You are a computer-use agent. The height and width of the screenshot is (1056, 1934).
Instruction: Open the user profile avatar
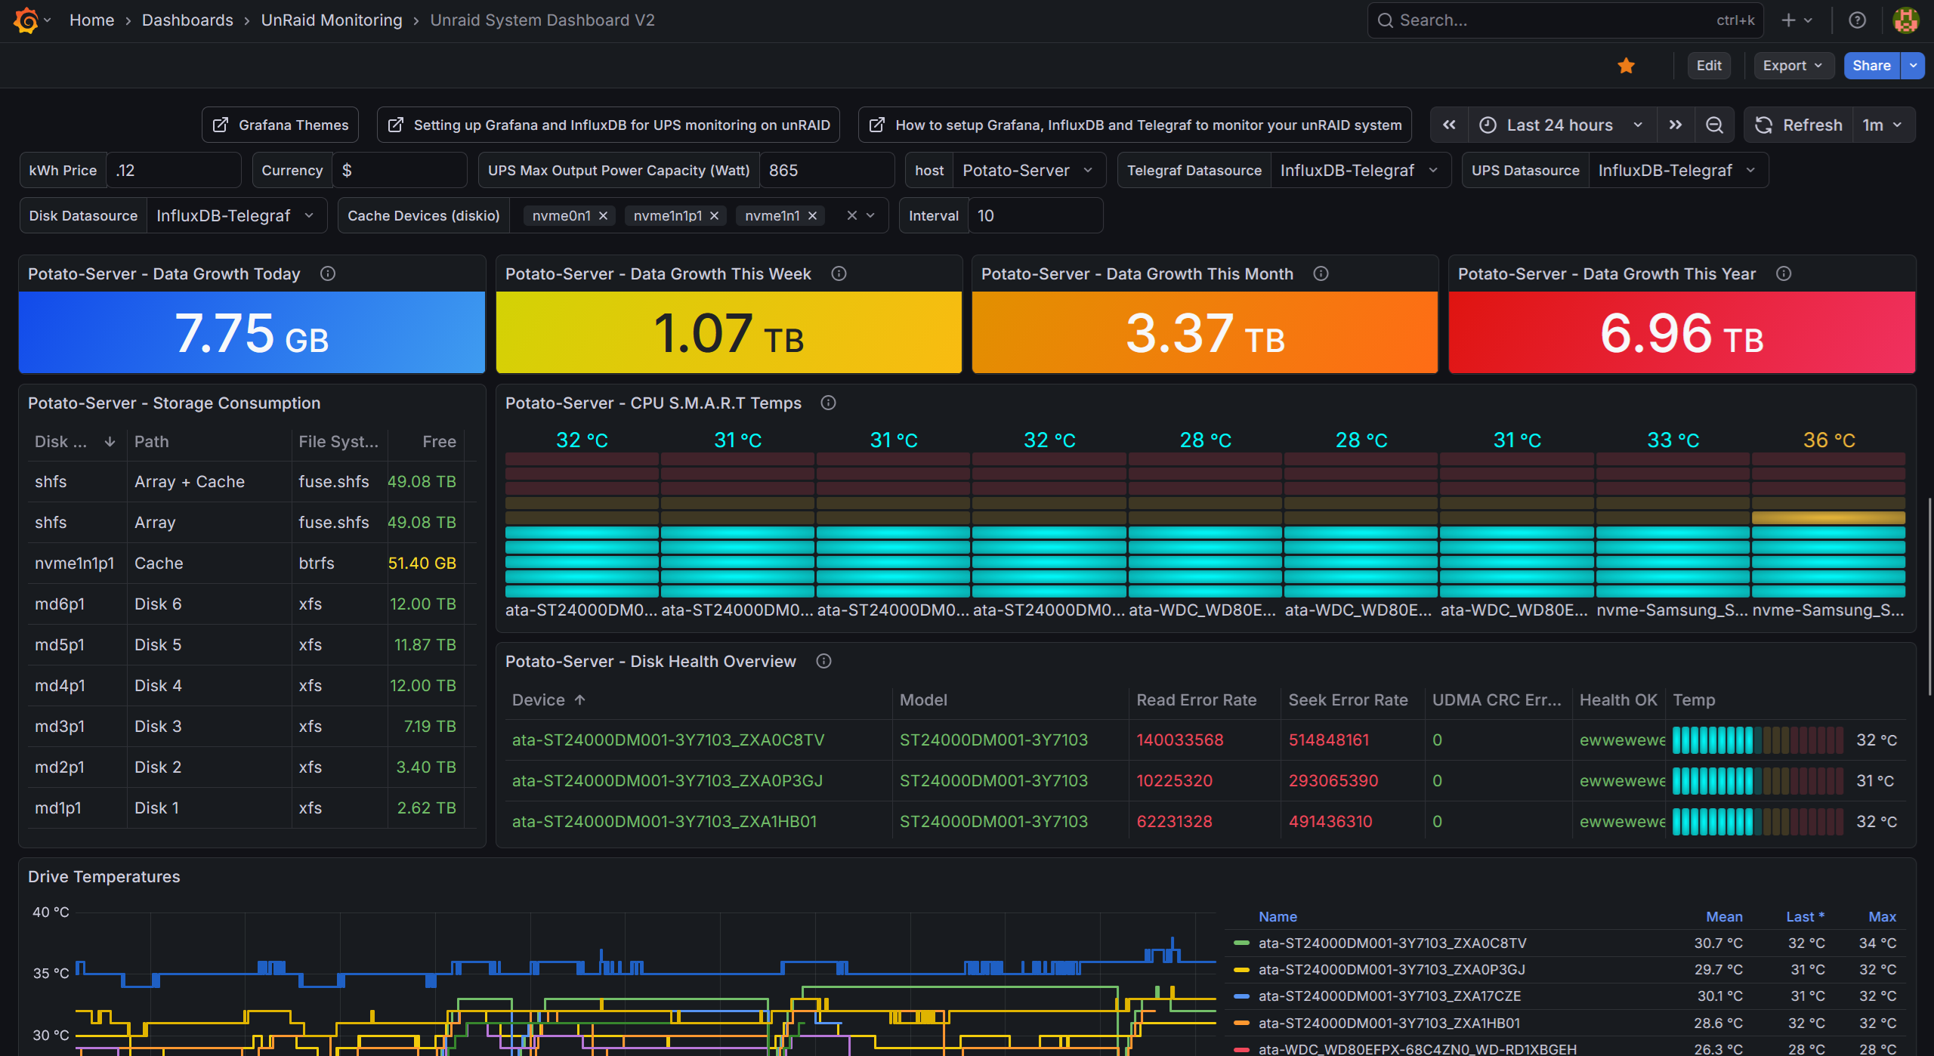coord(1905,20)
